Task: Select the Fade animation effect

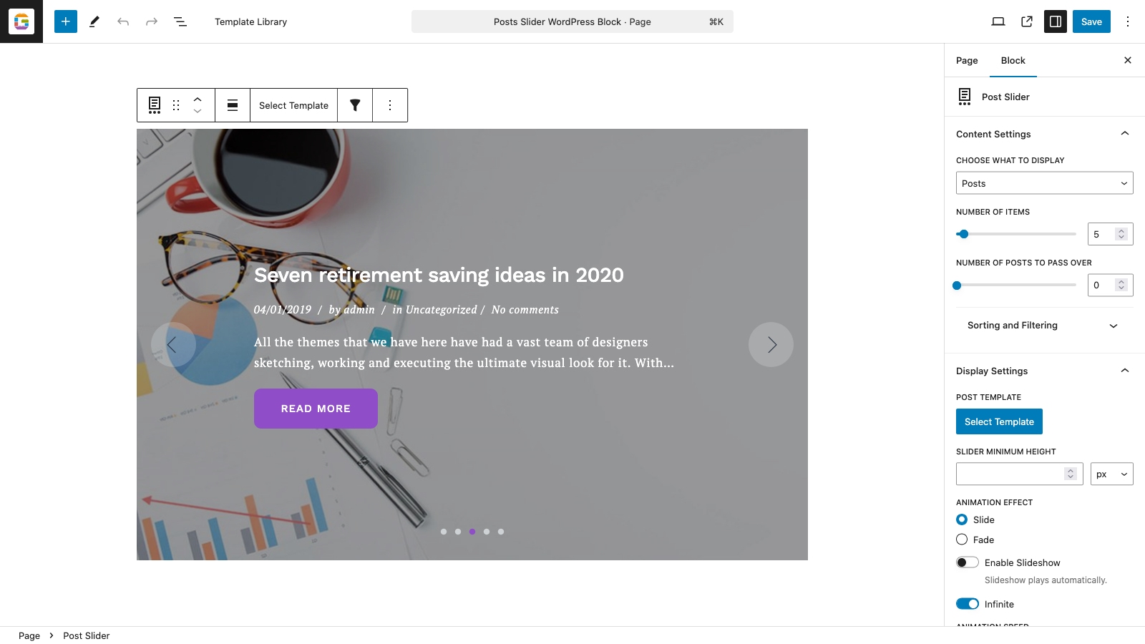Action: point(962,540)
